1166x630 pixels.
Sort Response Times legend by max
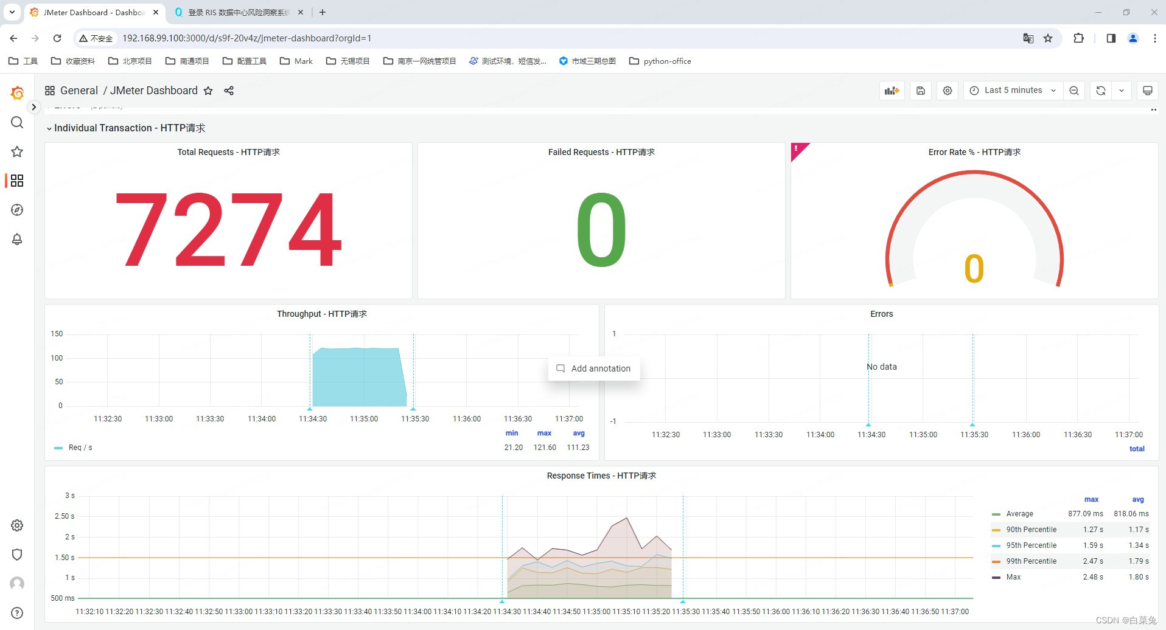[x=1091, y=499]
